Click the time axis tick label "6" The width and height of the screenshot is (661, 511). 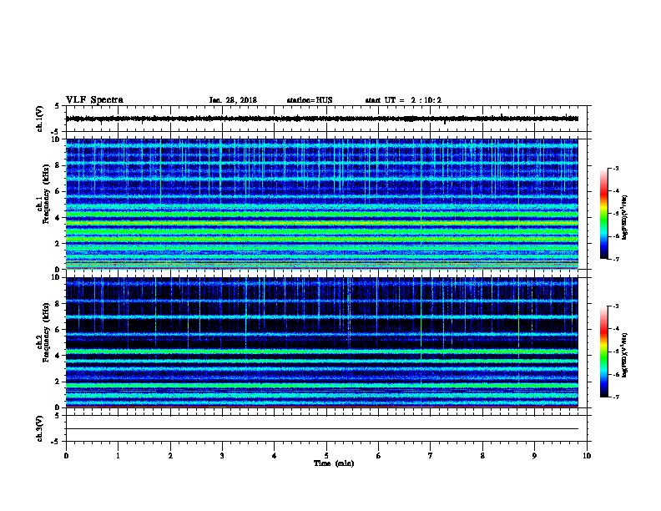click(379, 456)
